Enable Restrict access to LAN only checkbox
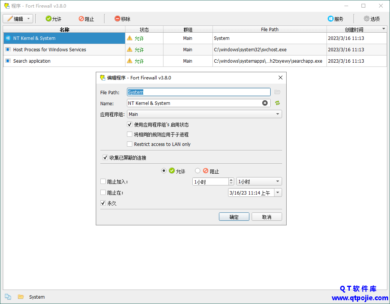 coord(130,144)
